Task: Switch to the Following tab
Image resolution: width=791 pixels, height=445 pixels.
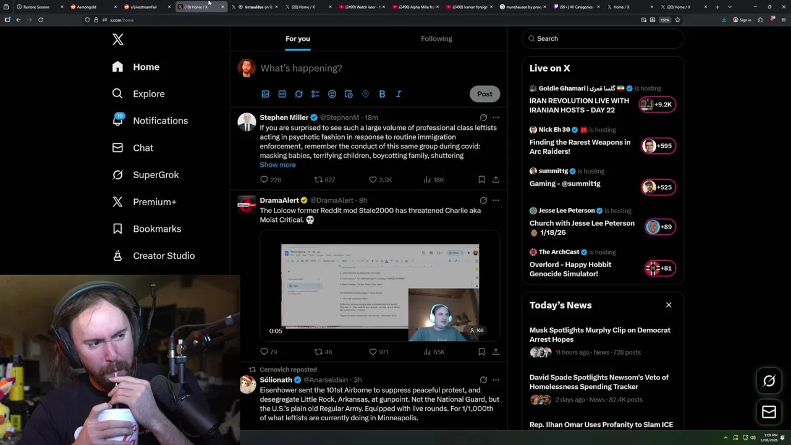Action: 436,38
